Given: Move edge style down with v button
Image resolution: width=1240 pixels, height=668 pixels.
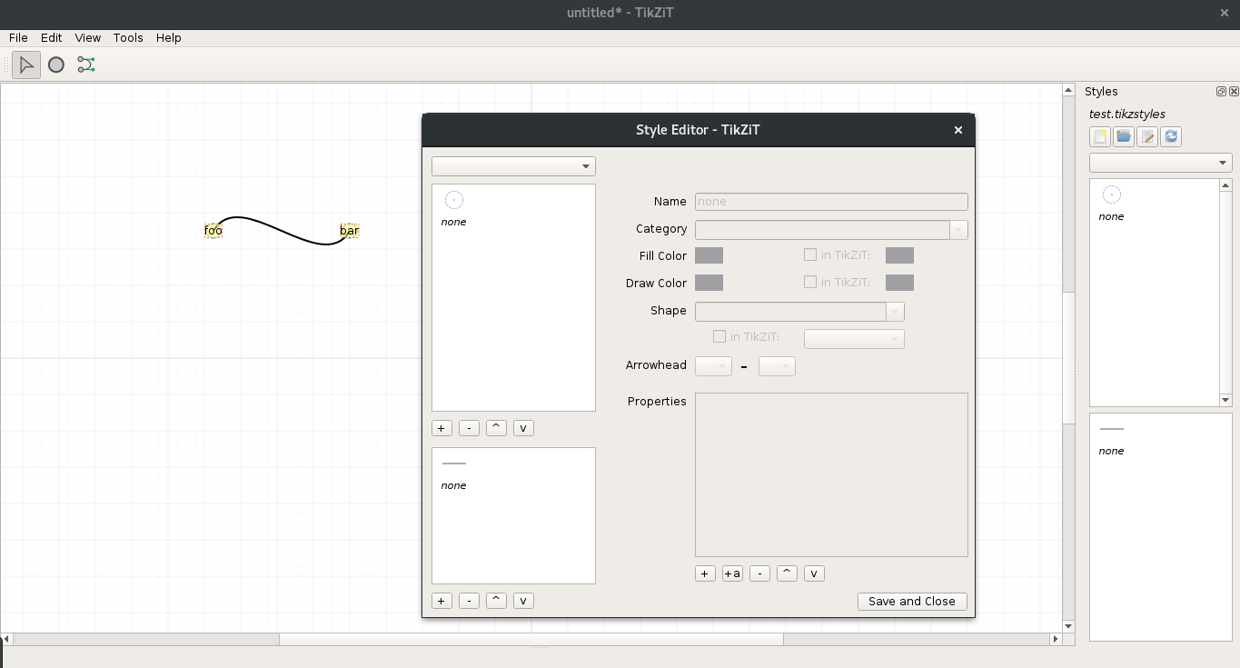Looking at the screenshot, I should 523,601.
